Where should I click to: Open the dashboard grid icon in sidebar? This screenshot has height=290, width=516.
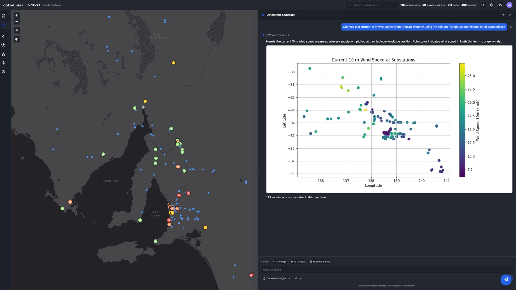click(x=3, y=16)
